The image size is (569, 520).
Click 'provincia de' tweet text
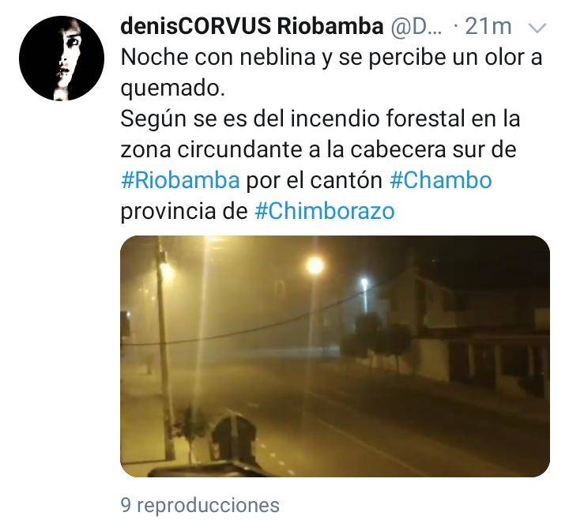click(184, 211)
